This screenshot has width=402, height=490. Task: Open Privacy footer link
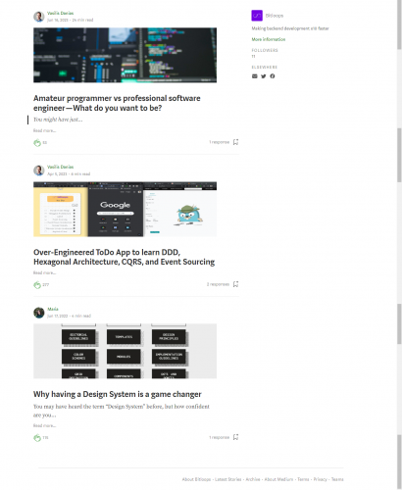tap(321, 479)
